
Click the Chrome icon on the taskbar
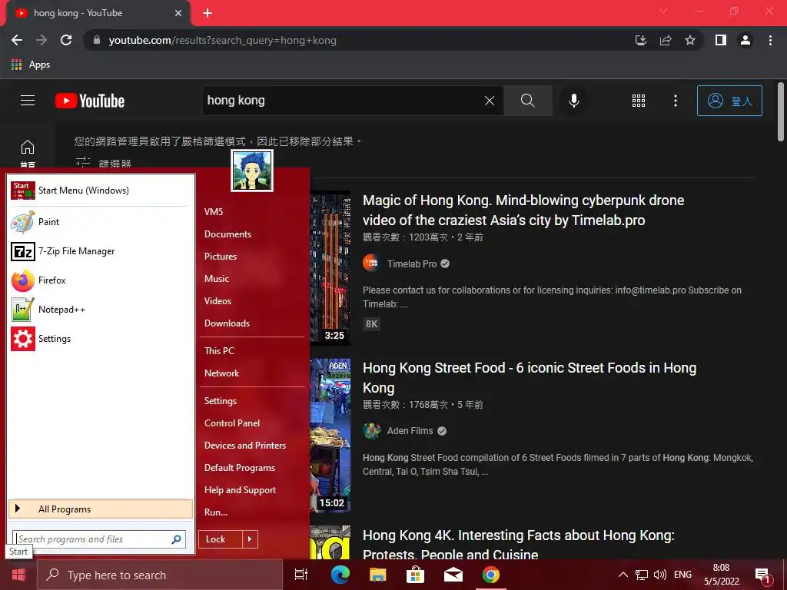click(x=491, y=575)
